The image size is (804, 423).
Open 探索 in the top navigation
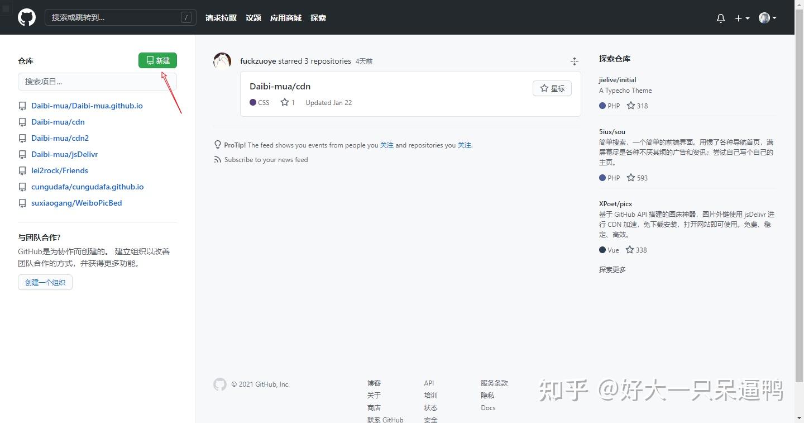click(x=318, y=18)
